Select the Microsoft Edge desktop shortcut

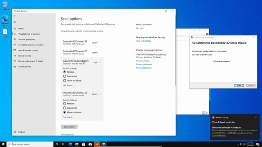(5, 20)
